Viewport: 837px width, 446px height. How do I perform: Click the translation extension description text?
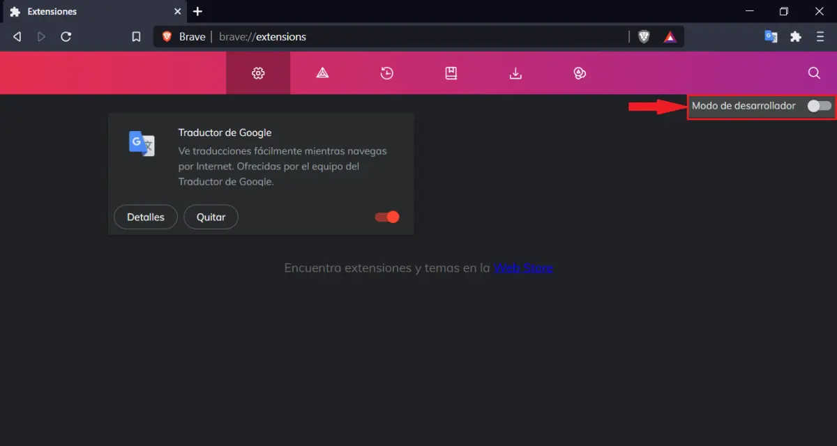(x=282, y=167)
